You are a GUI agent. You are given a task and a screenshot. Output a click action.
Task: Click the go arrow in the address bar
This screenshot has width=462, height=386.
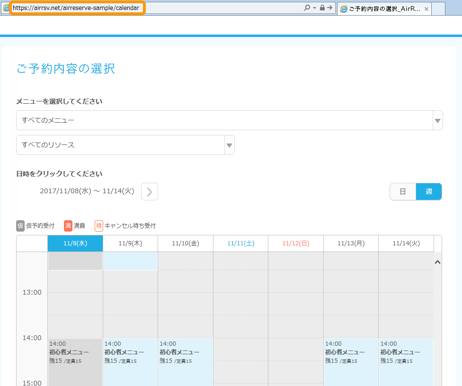coord(330,8)
